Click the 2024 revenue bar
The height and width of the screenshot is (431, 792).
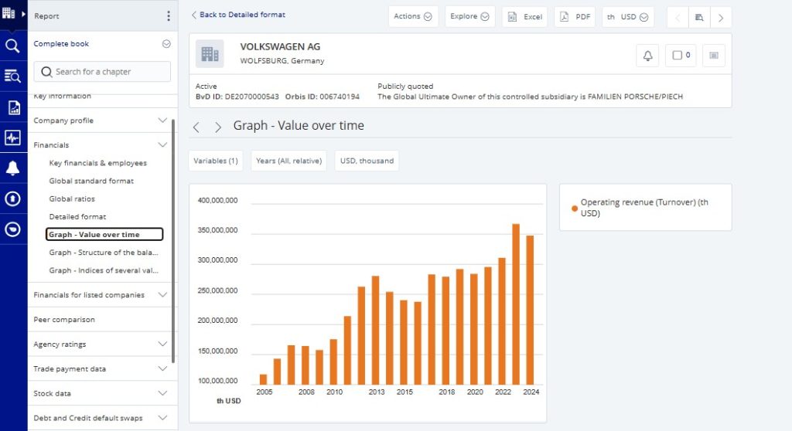(x=530, y=310)
